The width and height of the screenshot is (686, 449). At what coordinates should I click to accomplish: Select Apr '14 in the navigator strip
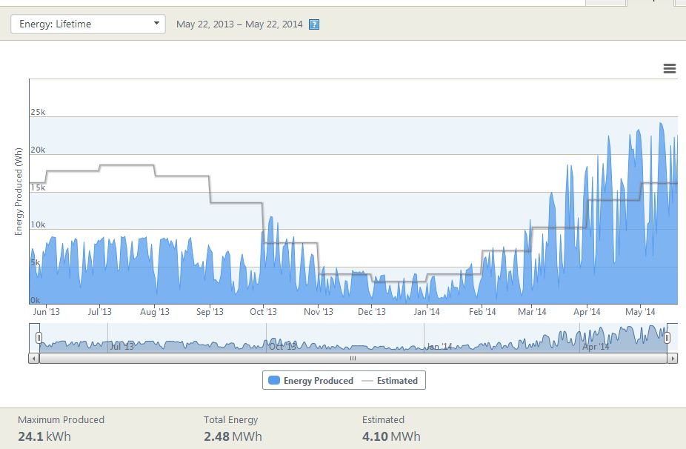(596, 346)
